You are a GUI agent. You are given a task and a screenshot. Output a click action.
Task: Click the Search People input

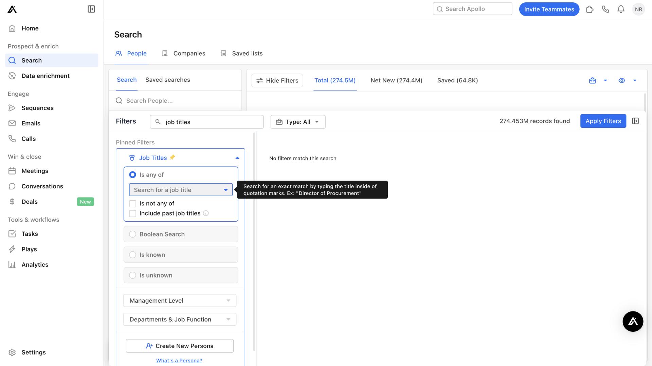175,101
